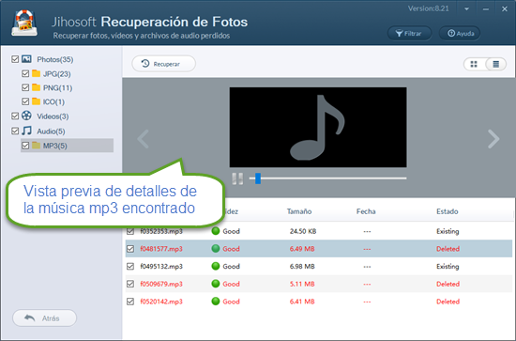Toggle the Photos(35) checkbox
Viewport: 516px width, 341px height.
tap(15, 59)
